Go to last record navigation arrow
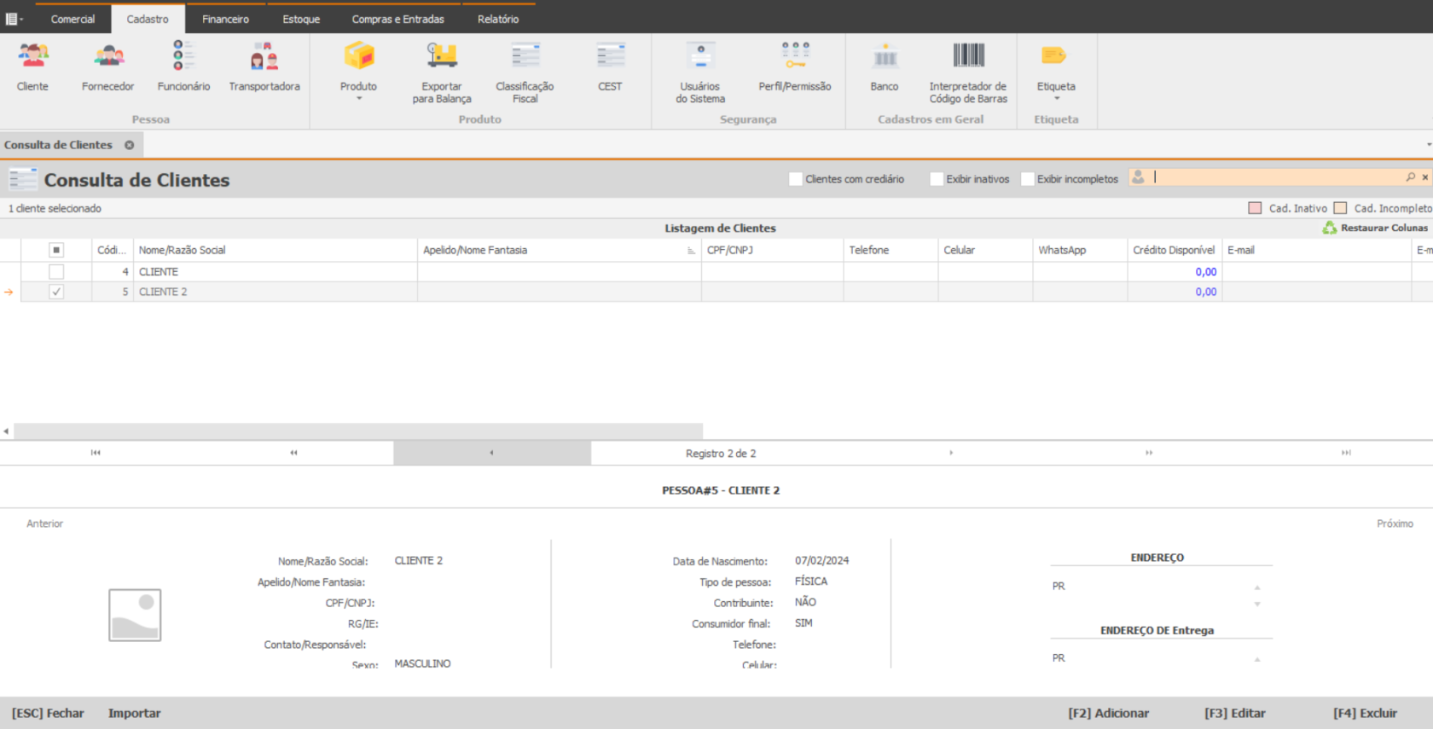The height and width of the screenshot is (729, 1433). tap(1346, 453)
